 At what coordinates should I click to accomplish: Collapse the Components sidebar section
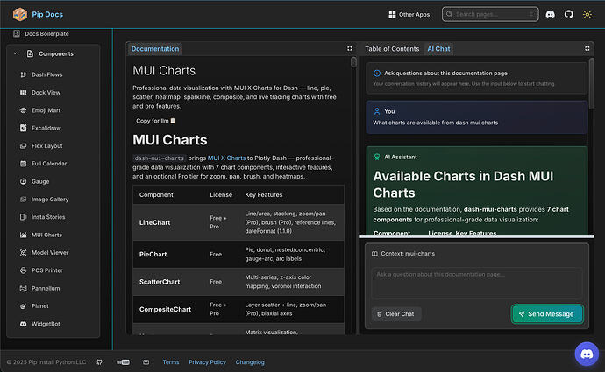(x=16, y=53)
